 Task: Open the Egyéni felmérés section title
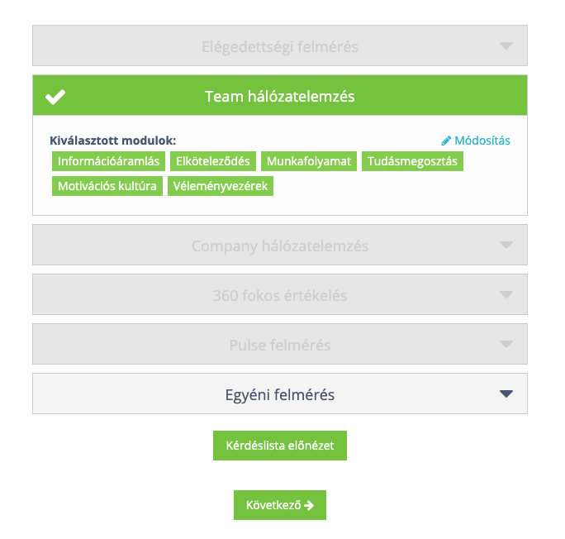pyautogui.click(x=279, y=394)
